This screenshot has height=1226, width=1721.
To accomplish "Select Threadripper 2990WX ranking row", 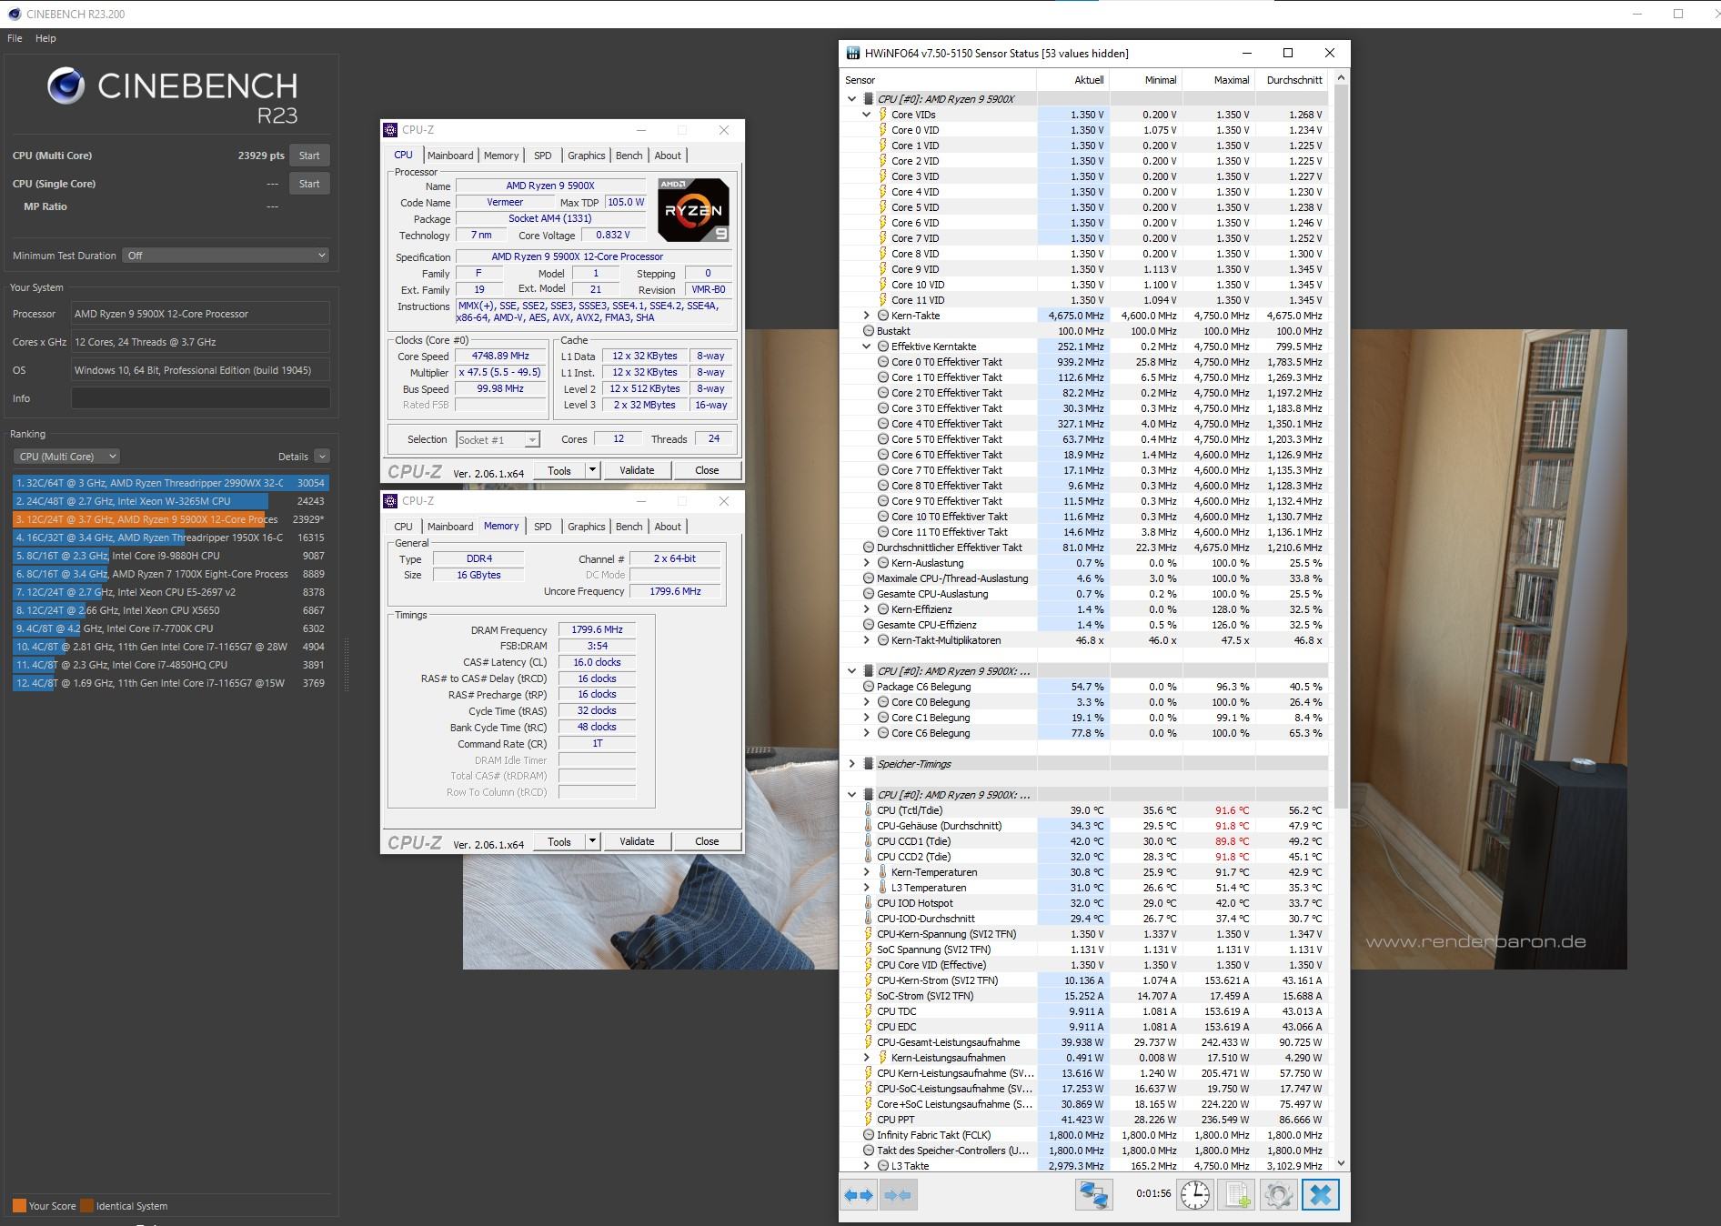I will click(x=171, y=483).
